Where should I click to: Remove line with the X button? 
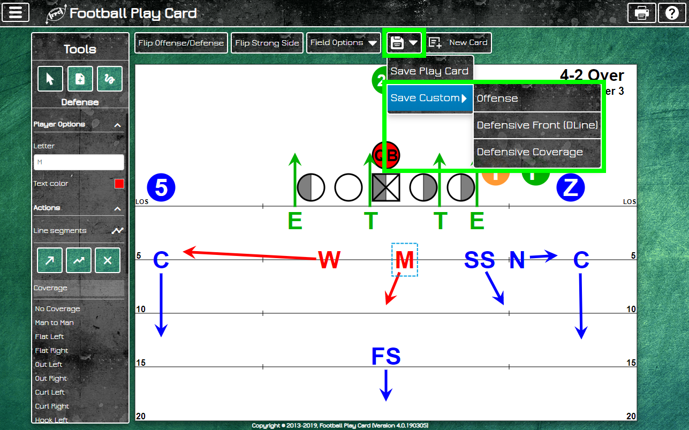(x=108, y=260)
